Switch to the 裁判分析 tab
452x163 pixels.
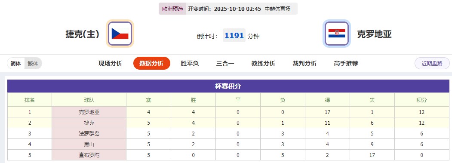[304, 64]
